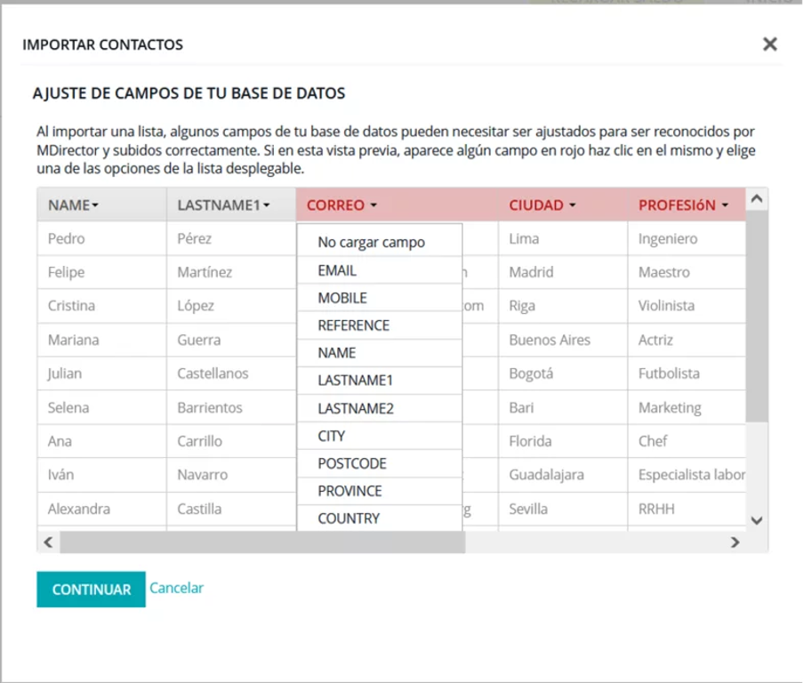The width and height of the screenshot is (804, 683).
Task: Click the 'Castellanos' lastname cell
Action: coord(231,374)
